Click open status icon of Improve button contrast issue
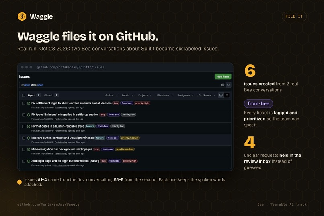The height and width of the screenshot is (216, 324). 29,138
